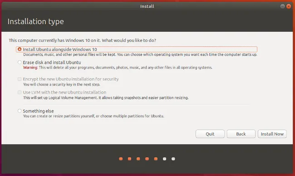Viewport: 295px width, 176px height.
Task: Click 'Documents, music, and other personal files' description
Action: click(x=140, y=55)
